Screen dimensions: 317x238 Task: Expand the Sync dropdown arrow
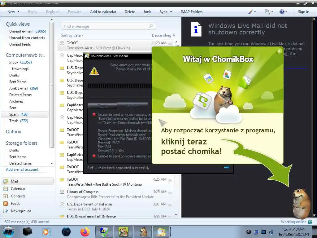click(x=171, y=12)
